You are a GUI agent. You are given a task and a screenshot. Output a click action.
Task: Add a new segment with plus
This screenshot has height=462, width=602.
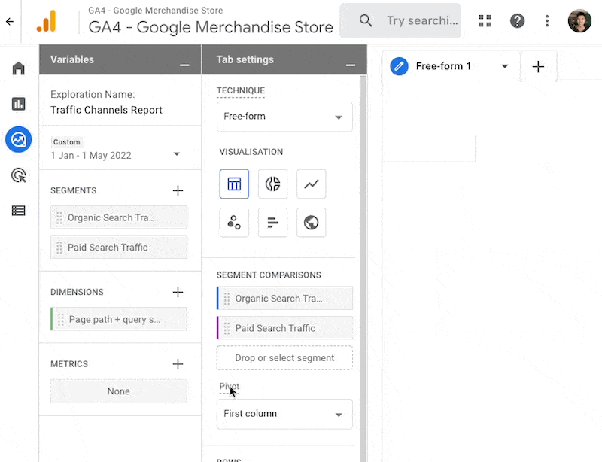(x=178, y=191)
